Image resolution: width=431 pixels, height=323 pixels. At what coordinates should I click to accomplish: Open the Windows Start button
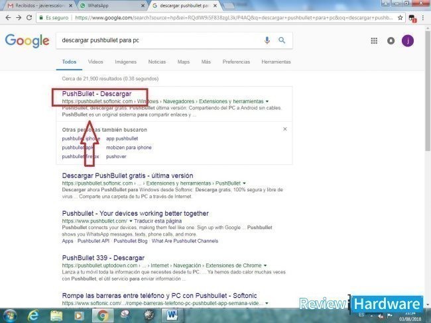click(10, 316)
